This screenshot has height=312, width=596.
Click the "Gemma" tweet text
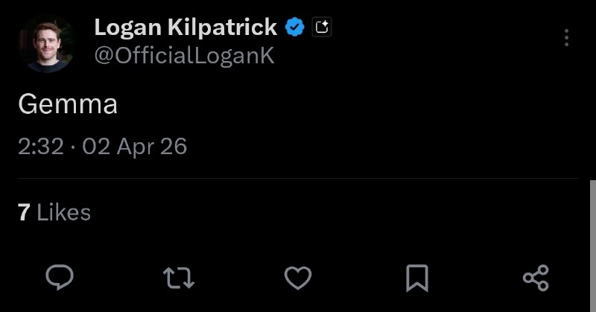click(68, 105)
